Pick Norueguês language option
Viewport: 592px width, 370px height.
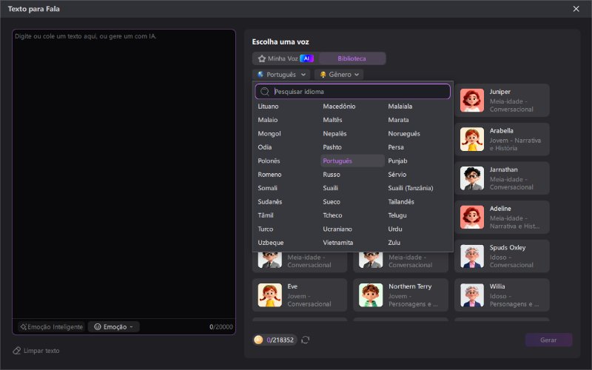pyautogui.click(x=404, y=134)
